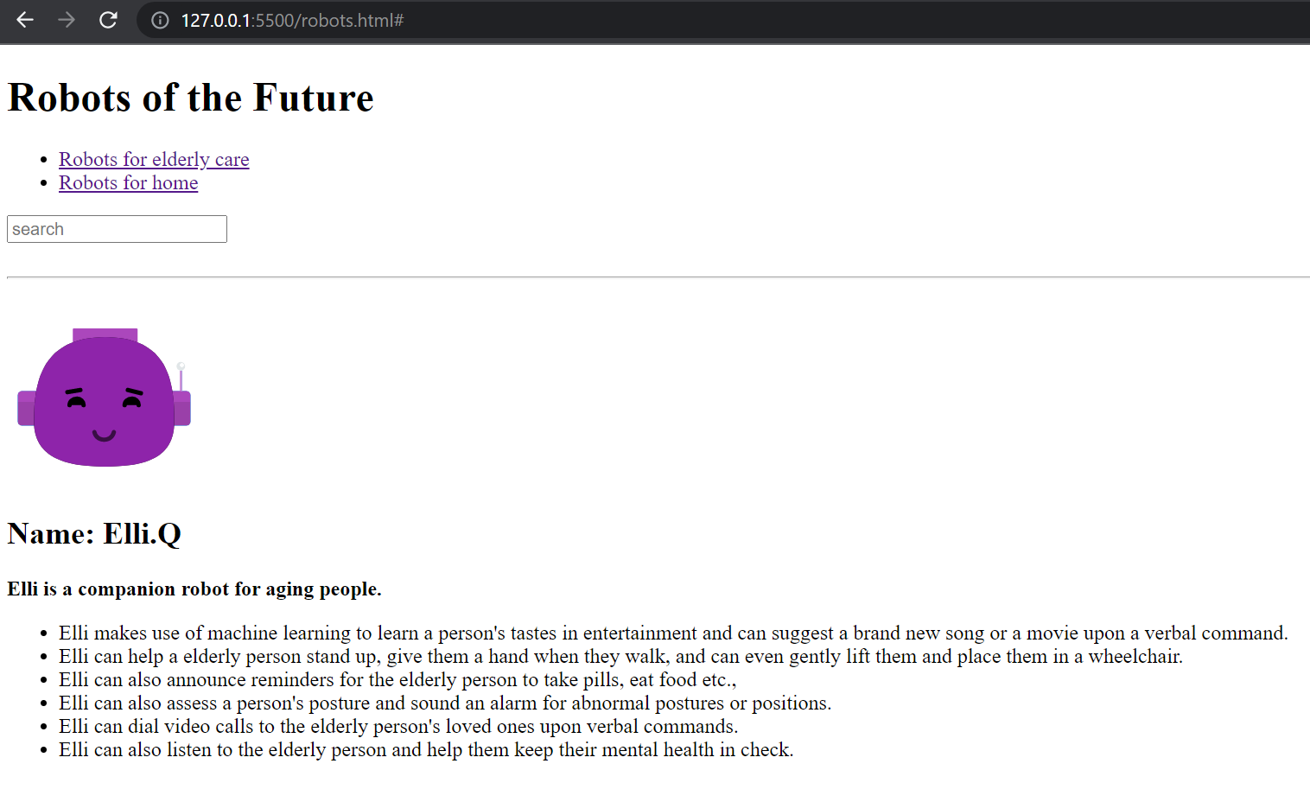Open the 'Robots for elderly care' link
The image size is (1310, 802).
(154, 159)
